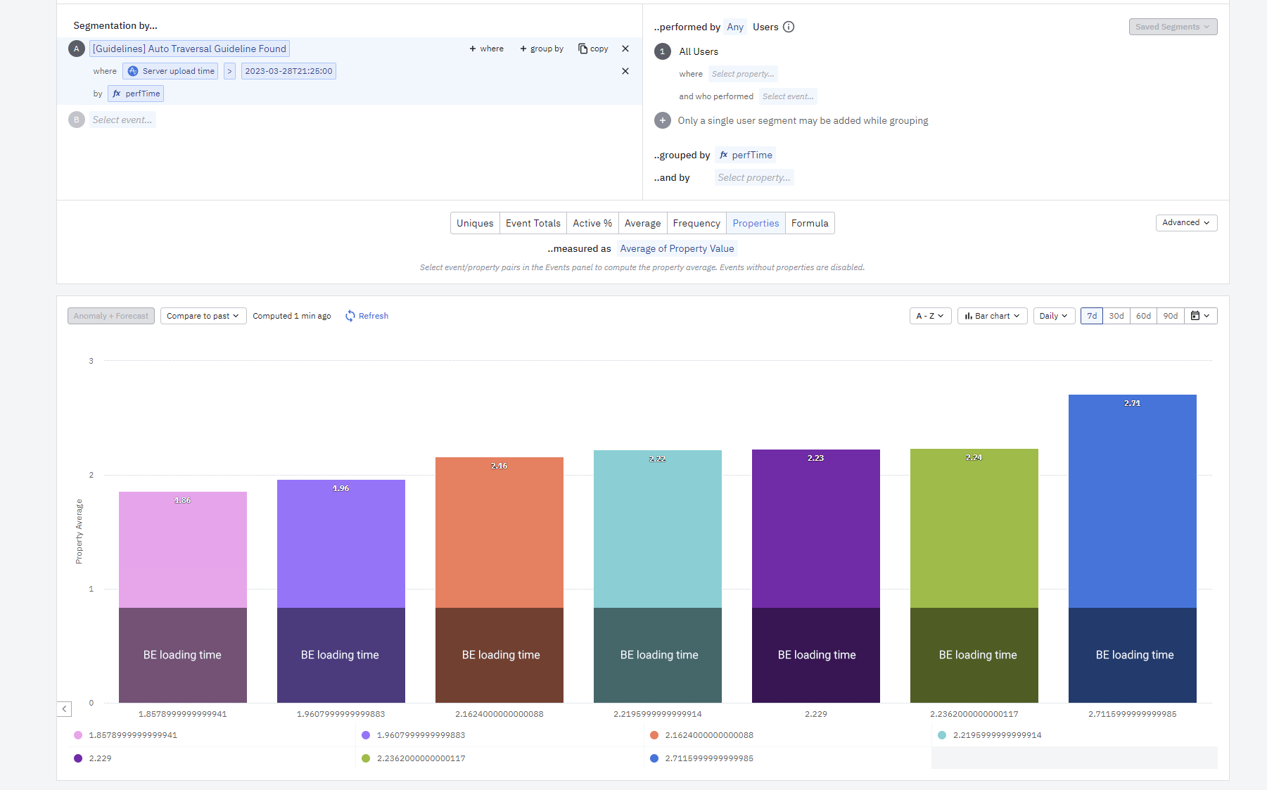Open the calendar date picker

[x=1201, y=316]
